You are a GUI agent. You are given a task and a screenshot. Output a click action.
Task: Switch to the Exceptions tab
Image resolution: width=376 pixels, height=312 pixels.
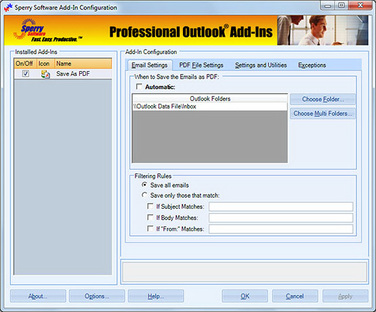312,65
